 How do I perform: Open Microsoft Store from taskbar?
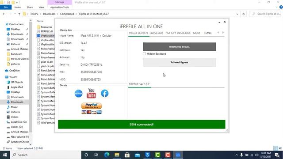pos(127,155)
